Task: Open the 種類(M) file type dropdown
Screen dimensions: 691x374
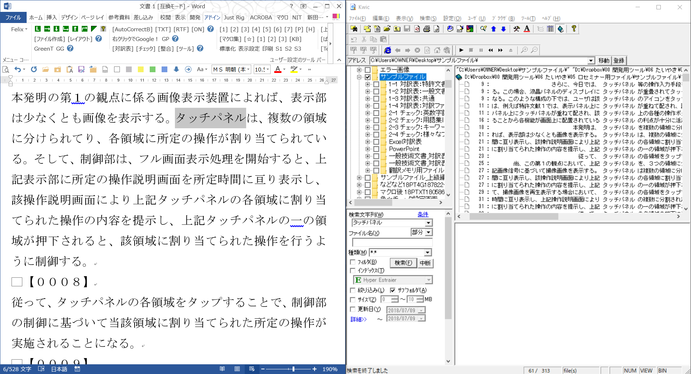Action: point(428,253)
